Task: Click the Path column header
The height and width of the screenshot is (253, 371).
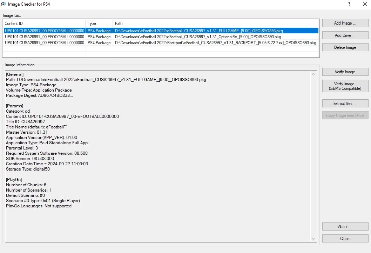Action: [216, 24]
